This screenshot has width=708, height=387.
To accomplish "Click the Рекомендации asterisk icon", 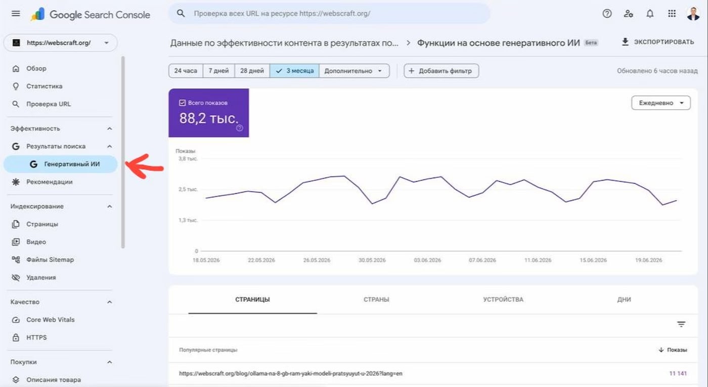I will [16, 182].
